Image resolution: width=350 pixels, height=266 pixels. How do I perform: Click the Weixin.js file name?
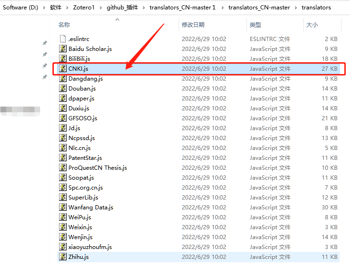(x=80, y=227)
